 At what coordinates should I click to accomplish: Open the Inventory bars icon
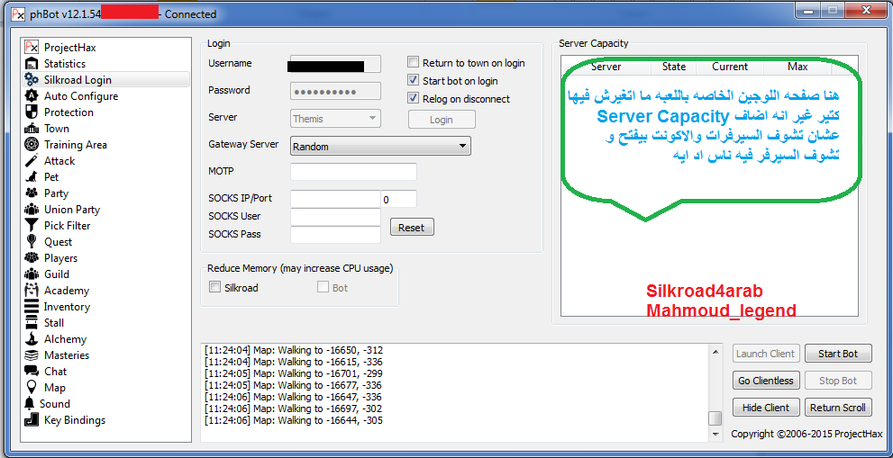tap(32, 307)
